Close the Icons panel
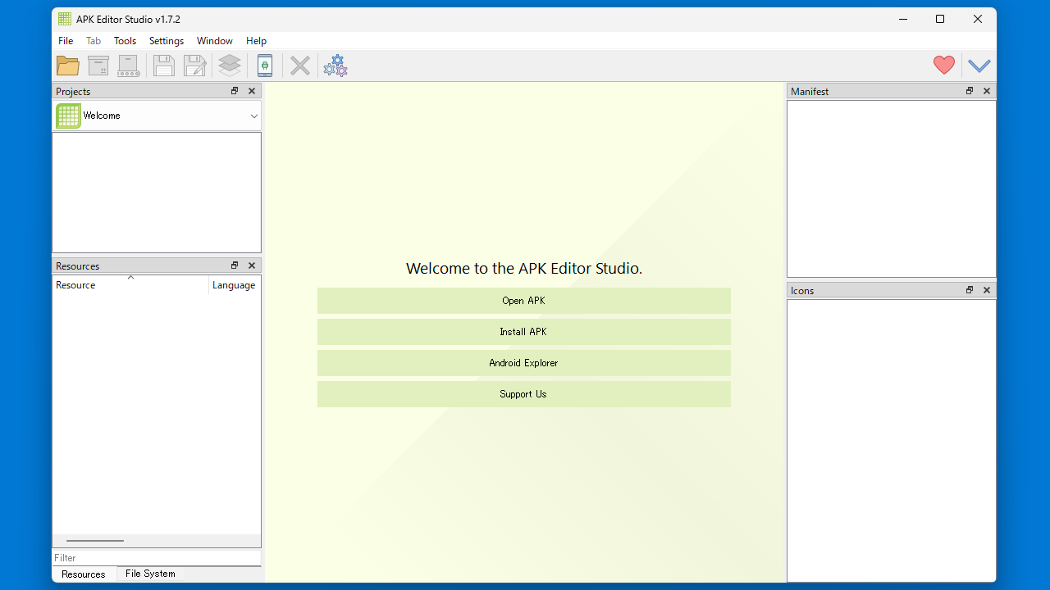Viewport: 1050px width, 590px height. point(987,290)
